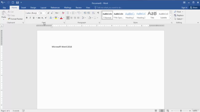Click the Paste clipboard icon
The image size is (200, 112).
(x=4, y=13)
